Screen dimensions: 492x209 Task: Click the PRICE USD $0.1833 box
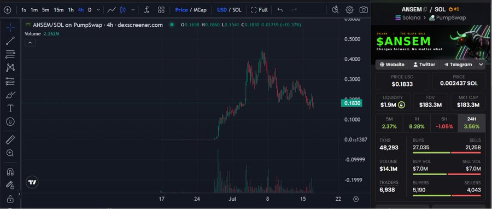pos(402,82)
